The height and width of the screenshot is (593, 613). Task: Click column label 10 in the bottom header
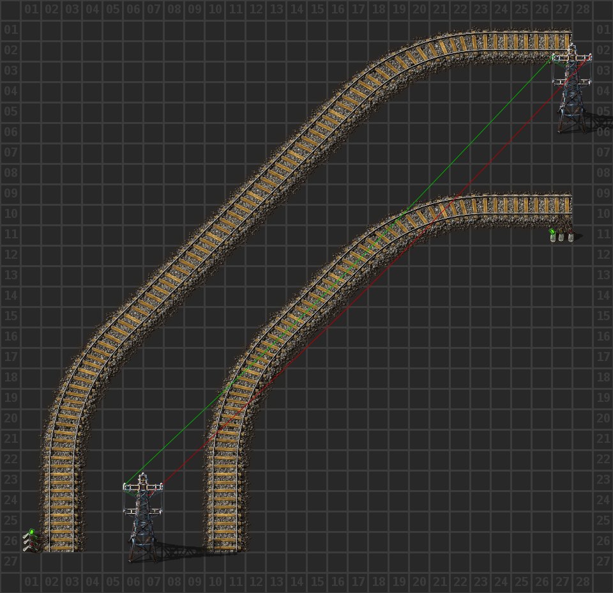click(x=215, y=581)
